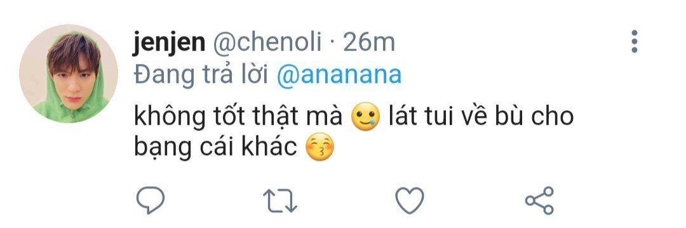Open the three-dot more options menu
686x228 pixels.
click(635, 42)
